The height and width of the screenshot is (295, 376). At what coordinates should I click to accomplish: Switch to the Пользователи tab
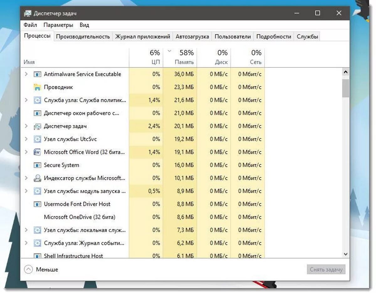[x=233, y=36]
